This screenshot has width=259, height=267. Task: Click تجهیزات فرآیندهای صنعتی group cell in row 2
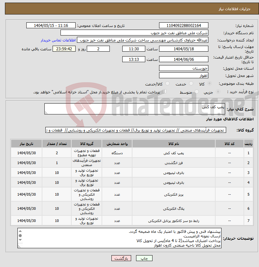point(87,163)
